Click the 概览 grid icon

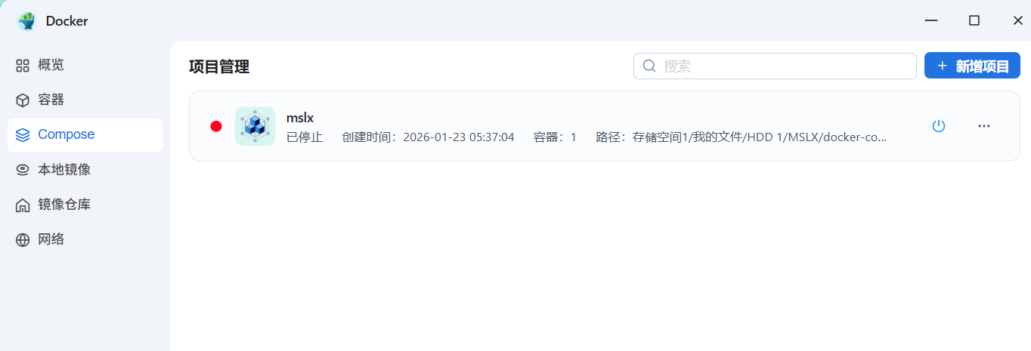(x=23, y=66)
